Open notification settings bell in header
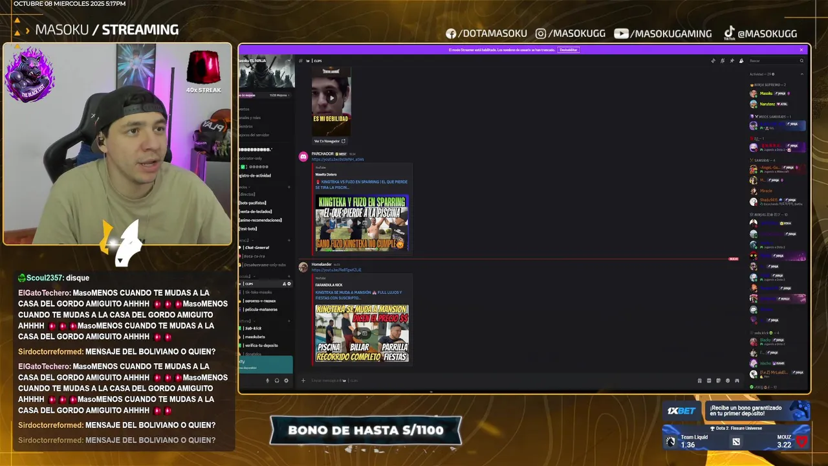Viewport: 828px width, 466px height. click(x=723, y=61)
